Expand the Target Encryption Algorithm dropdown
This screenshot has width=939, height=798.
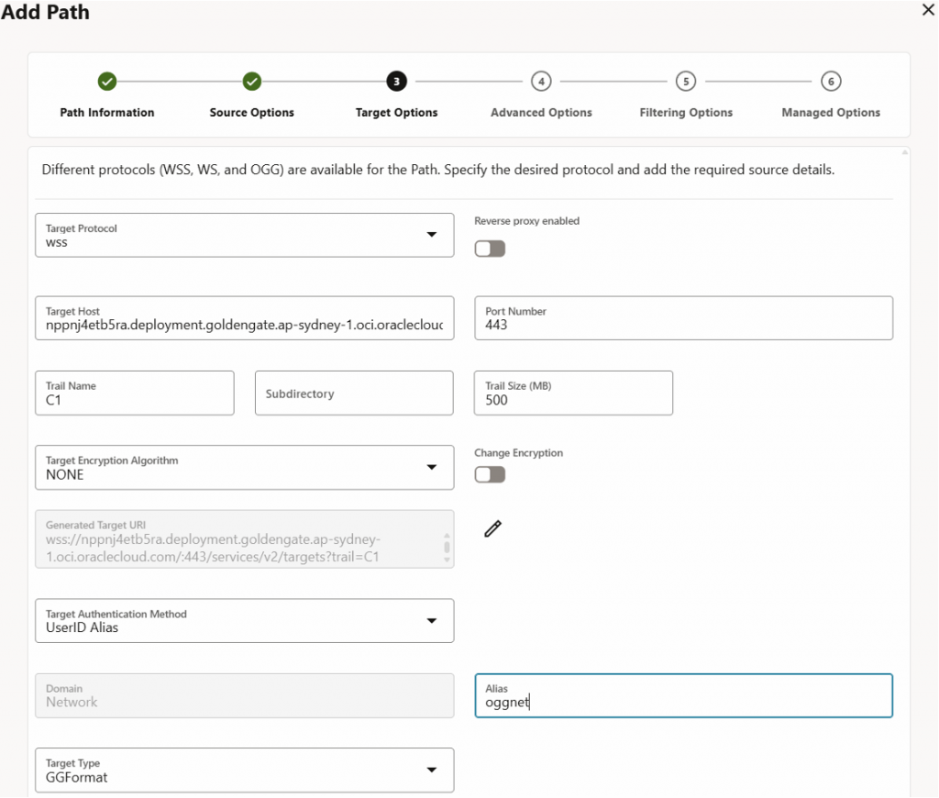244,468
